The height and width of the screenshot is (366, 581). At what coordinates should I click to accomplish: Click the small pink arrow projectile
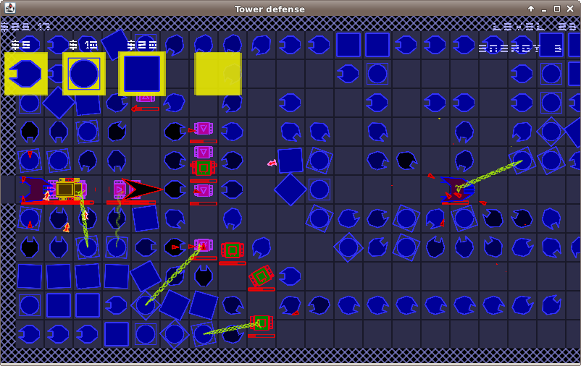[272, 163]
